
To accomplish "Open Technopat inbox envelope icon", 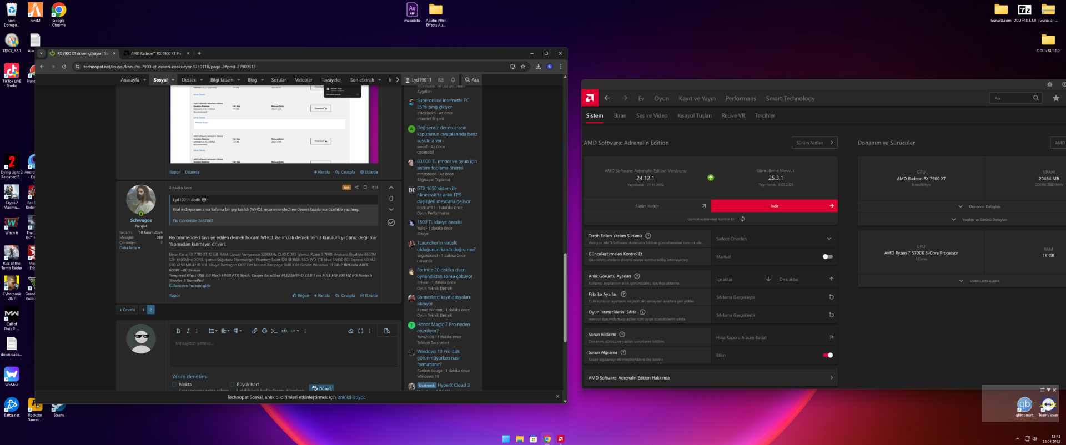I will (x=441, y=80).
